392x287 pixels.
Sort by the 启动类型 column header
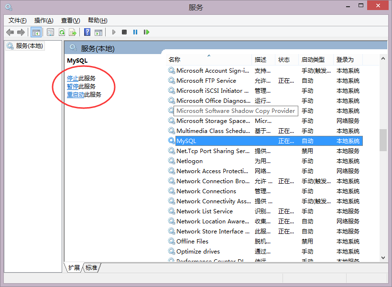pos(316,60)
